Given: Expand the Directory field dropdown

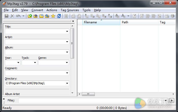Looking at the screenshot, I should (67, 83).
